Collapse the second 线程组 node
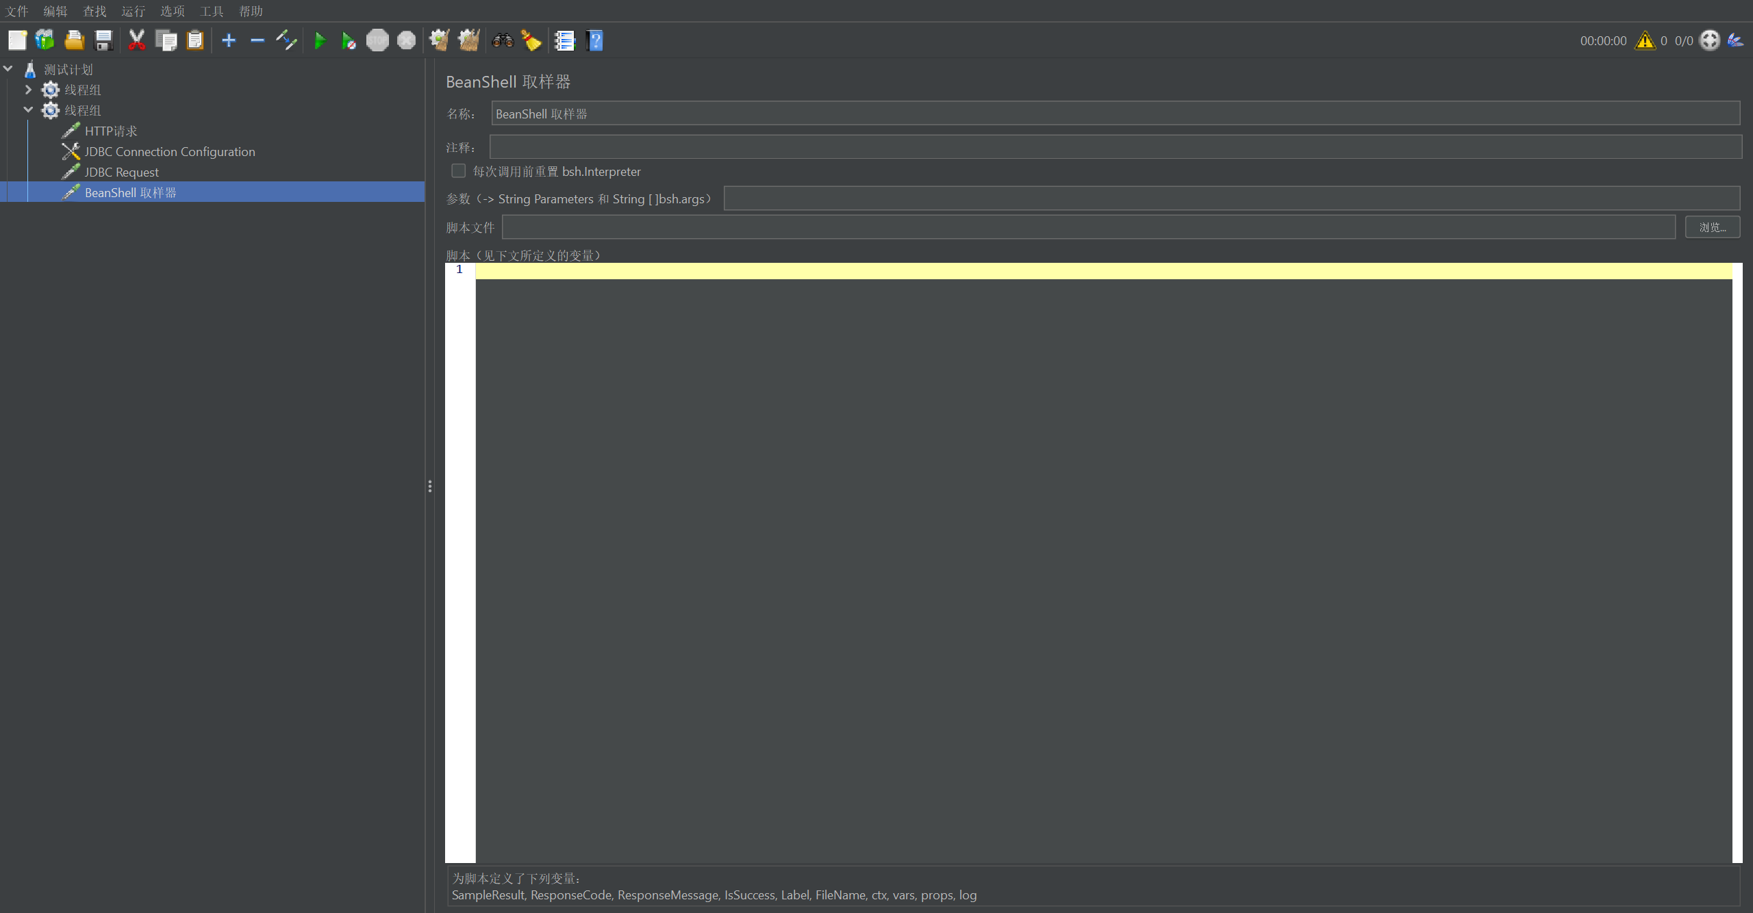Image resolution: width=1753 pixels, height=913 pixels. pos(28,110)
